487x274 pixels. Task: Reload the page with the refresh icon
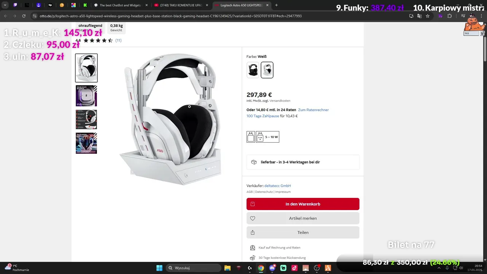click(x=24, y=16)
